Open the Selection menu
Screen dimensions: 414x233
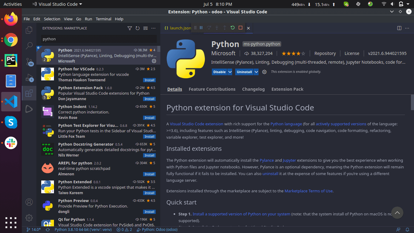point(52,19)
